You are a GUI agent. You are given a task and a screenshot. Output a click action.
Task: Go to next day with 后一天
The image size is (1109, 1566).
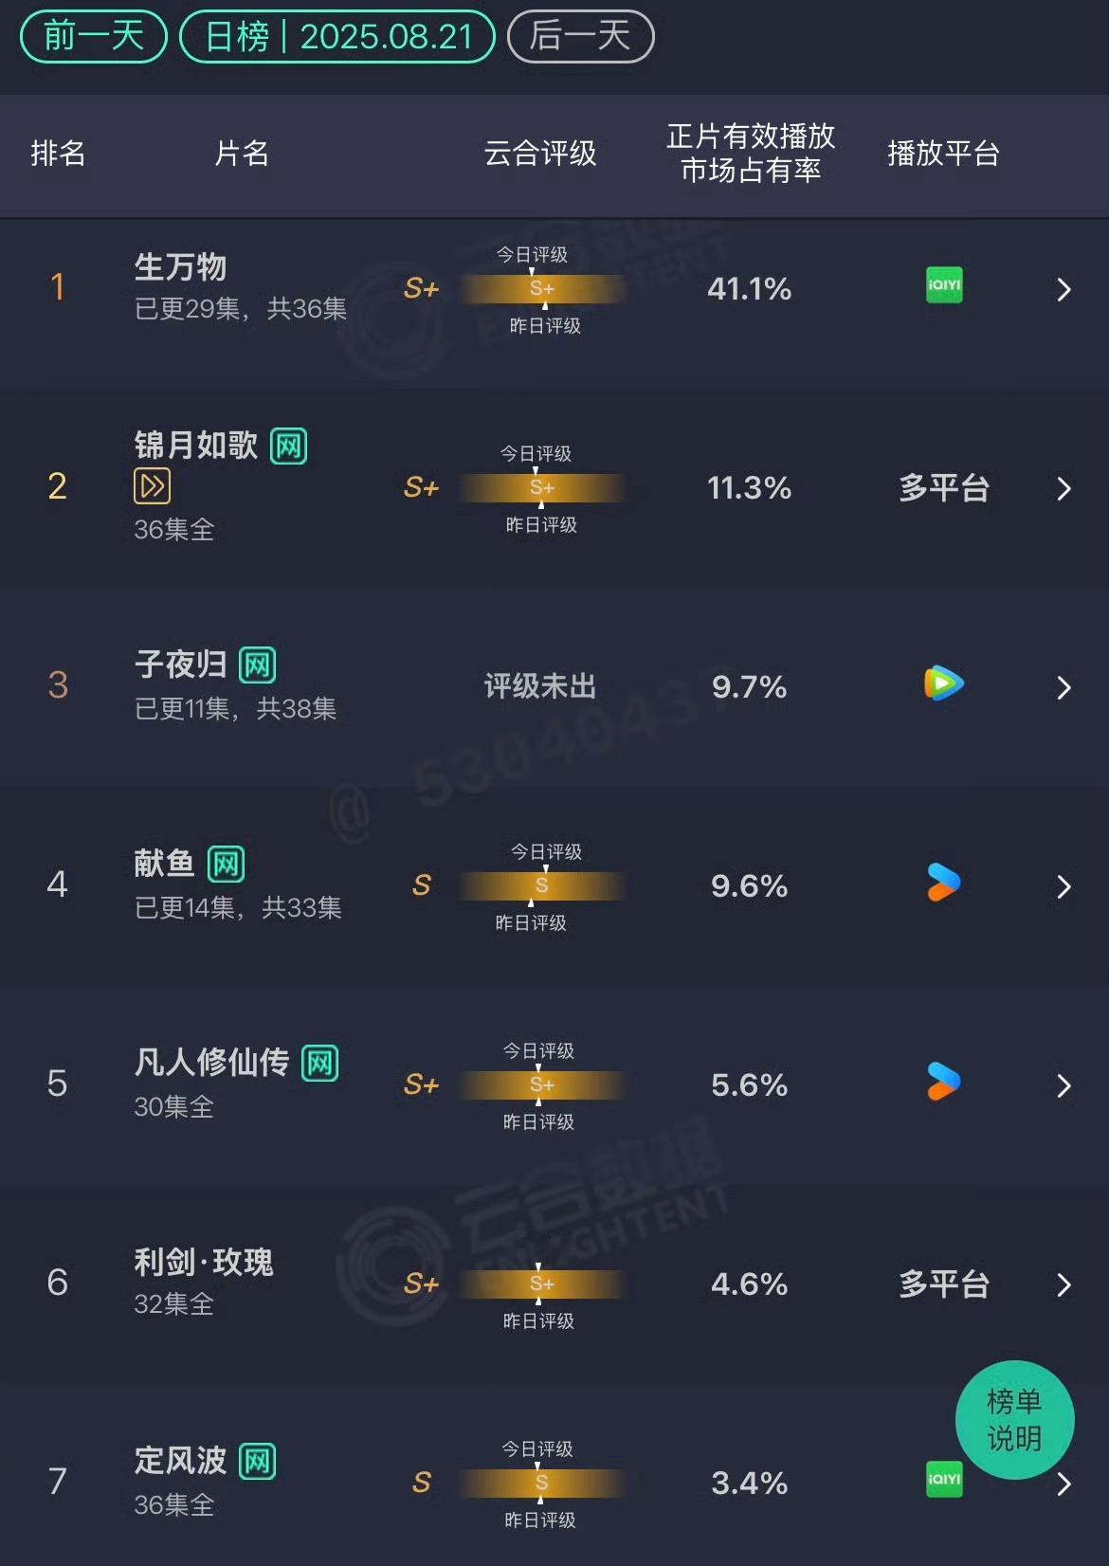pyautogui.click(x=581, y=37)
